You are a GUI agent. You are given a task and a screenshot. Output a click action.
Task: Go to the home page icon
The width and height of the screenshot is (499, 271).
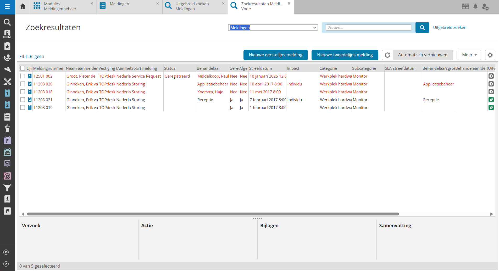[23, 7]
